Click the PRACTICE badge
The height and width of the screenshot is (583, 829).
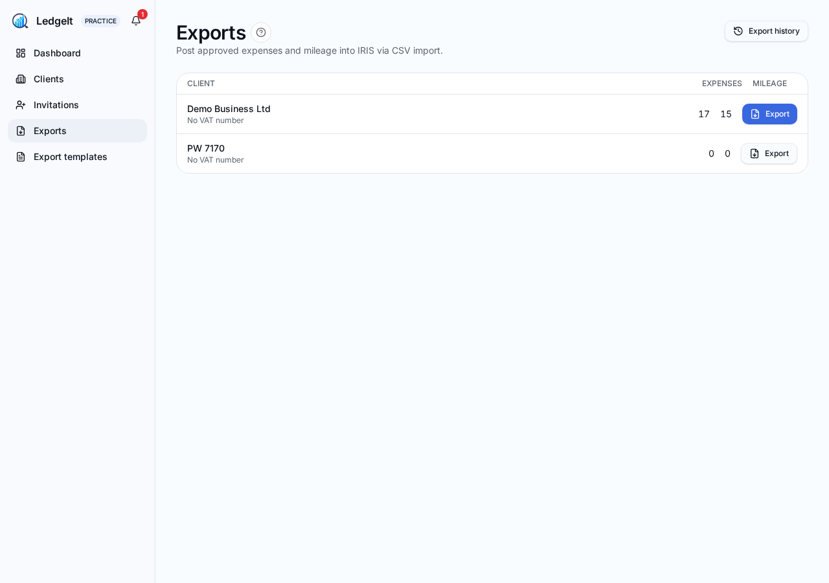pos(100,21)
